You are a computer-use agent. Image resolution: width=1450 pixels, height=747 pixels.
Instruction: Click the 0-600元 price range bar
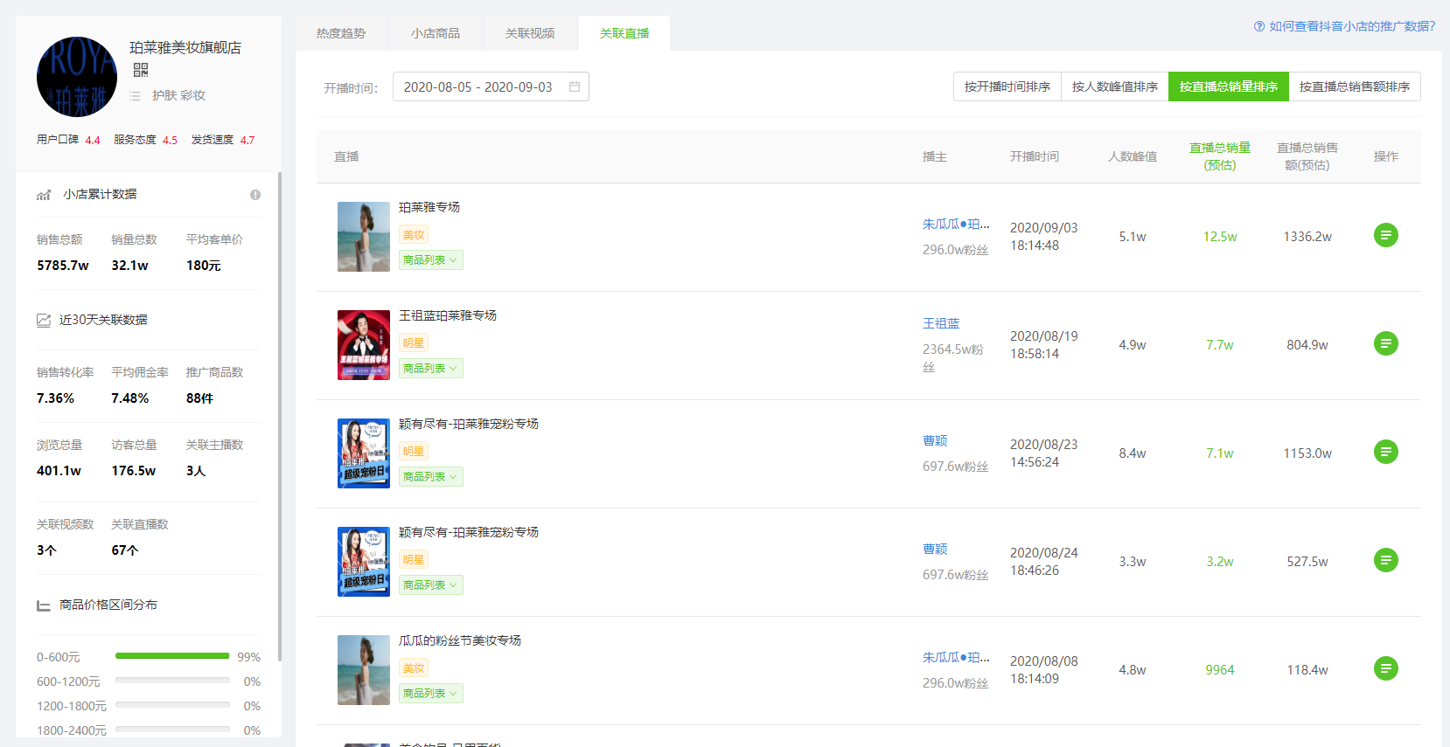coord(172,656)
